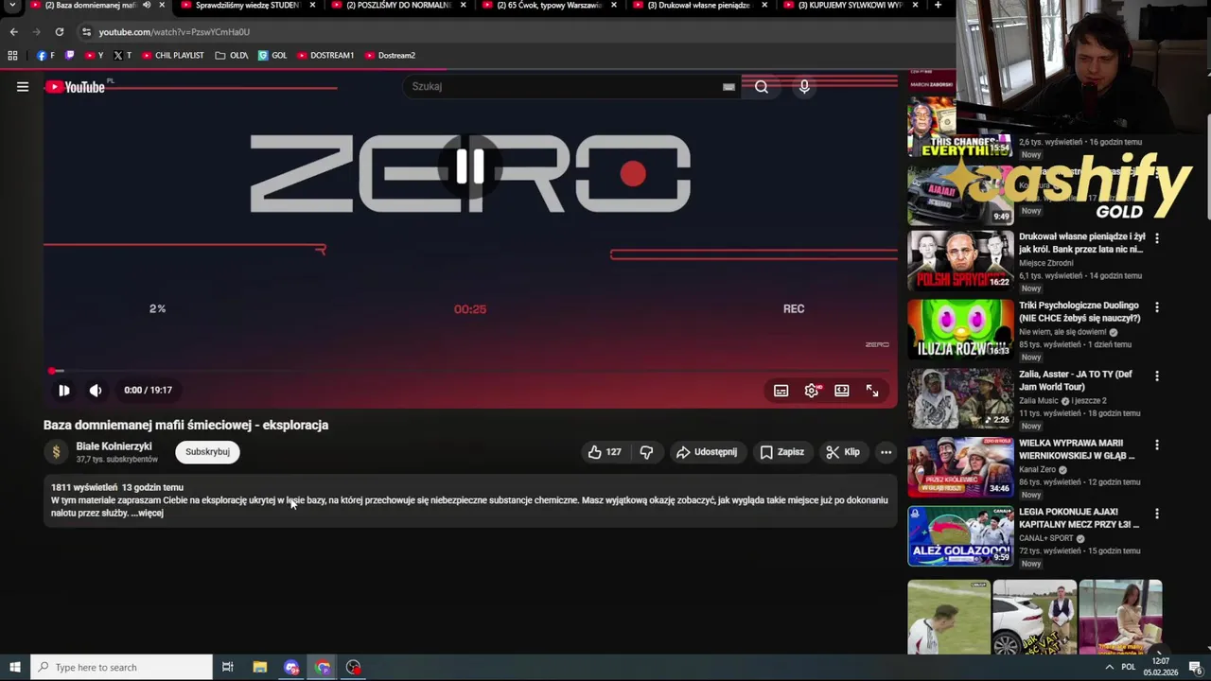This screenshot has width=1211, height=681.
Task: Subscribe with the Subskrybuj button
Action: [207, 452]
